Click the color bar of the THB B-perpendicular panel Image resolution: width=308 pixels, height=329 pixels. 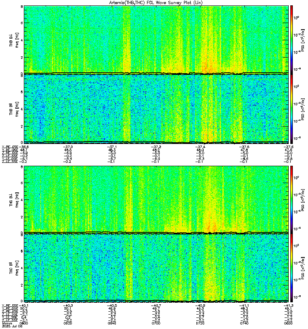tap(291, 39)
